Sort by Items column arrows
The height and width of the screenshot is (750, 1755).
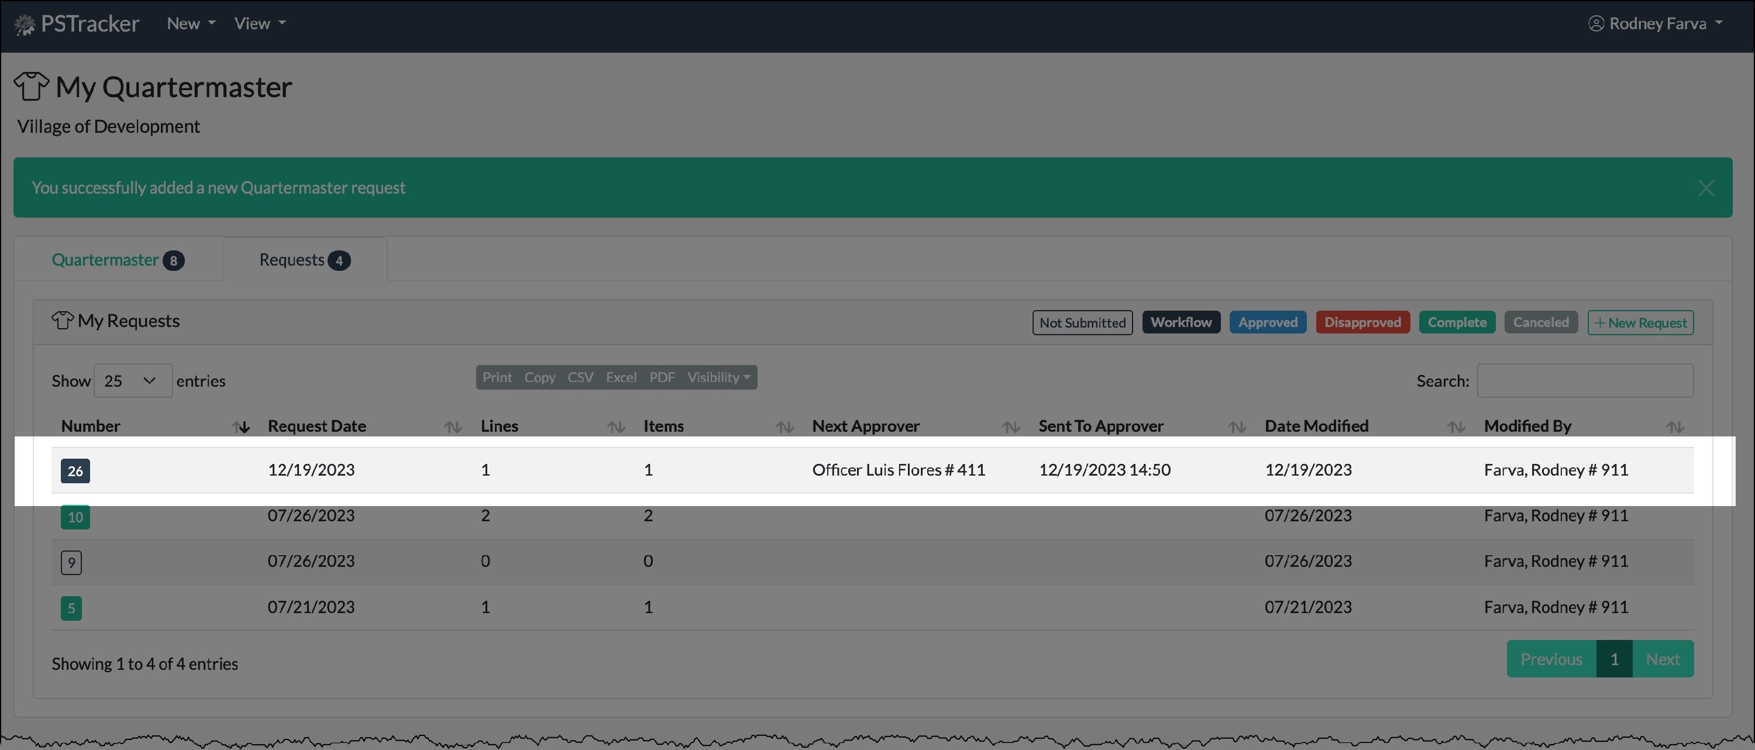point(785,427)
